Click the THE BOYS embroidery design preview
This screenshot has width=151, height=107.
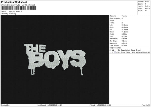point(55,59)
